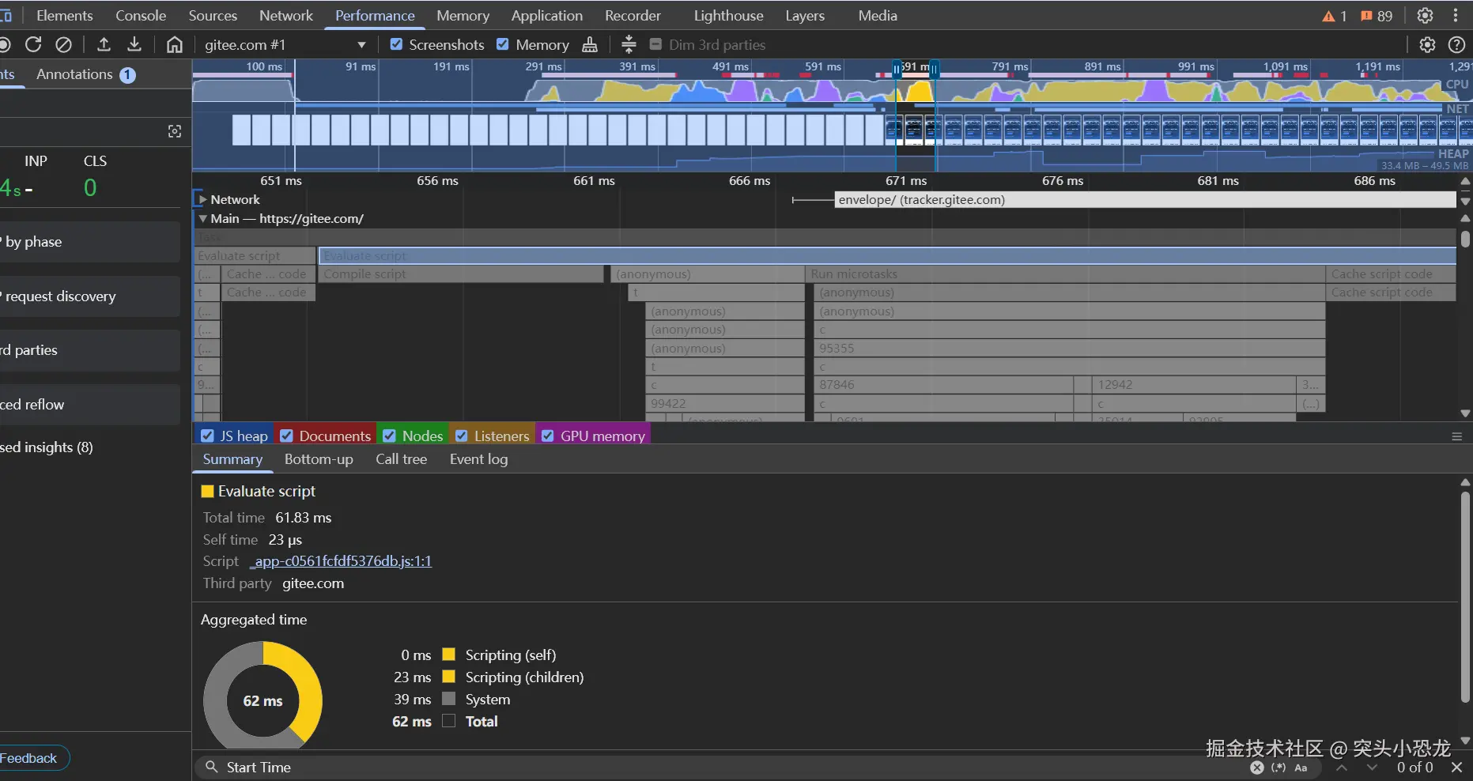Open the capture settings gear icon
Image resolution: width=1473 pixels, height=781 pixels.
point(1427,45)
